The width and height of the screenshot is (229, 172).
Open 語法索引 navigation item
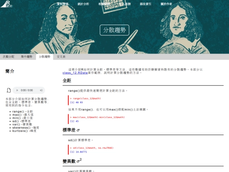click(145, 4)
